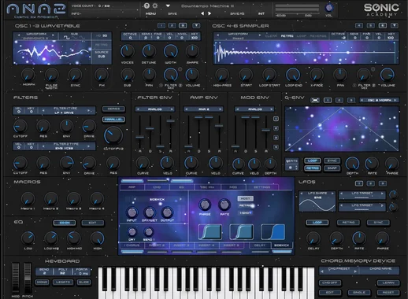Switch to the SETTINGS tab

(261, 187)
